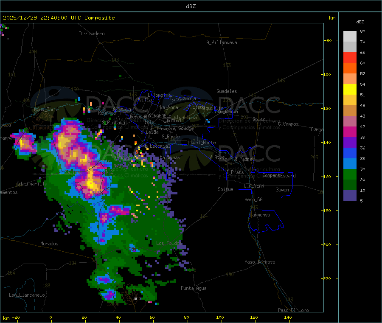Select the Aero_GA label
This screenshot has height=323, width=382.
(254, 199)
